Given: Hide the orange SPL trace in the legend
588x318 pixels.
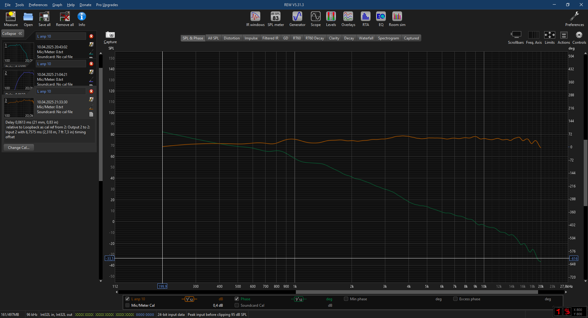Looking at the screenshot, I should (x=127, y=299).
